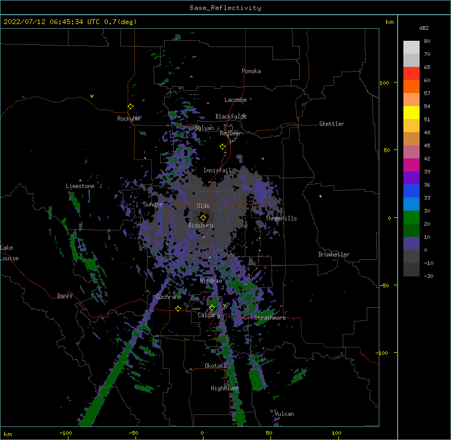Click the Sylvan label on map
The height and width of the screenshot is (440, 451).
204,128
